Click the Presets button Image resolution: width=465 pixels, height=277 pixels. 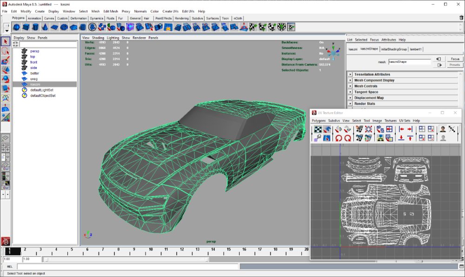tap(455, 65)
